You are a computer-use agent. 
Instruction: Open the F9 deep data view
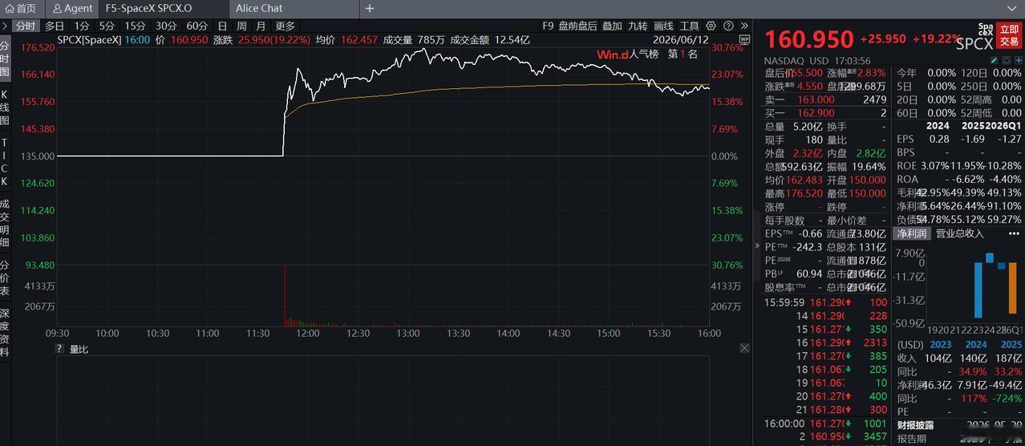pos(548,26)
